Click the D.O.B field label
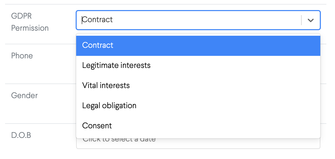 coord(21,135)
